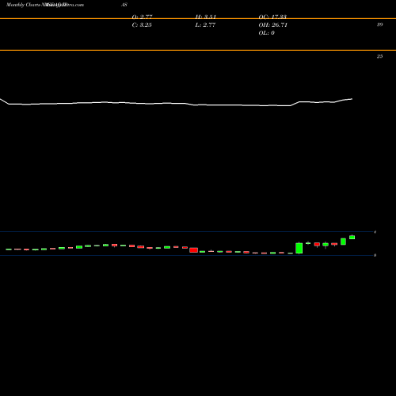Click the price axis label "25"

[379, 56]
